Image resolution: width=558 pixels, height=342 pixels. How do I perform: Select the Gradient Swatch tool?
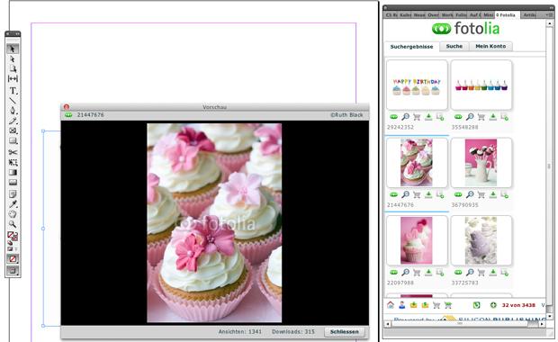pos(13,172)
